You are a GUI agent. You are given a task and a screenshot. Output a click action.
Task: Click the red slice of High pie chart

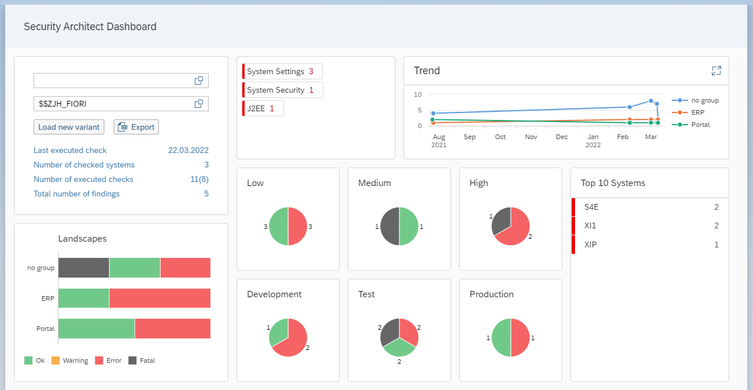point(515,230)
